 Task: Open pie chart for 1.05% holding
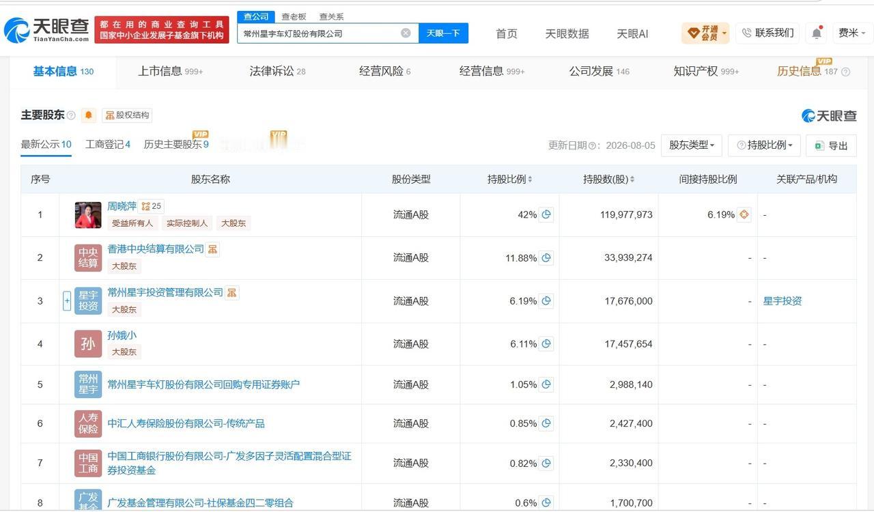tap(546, 384)
